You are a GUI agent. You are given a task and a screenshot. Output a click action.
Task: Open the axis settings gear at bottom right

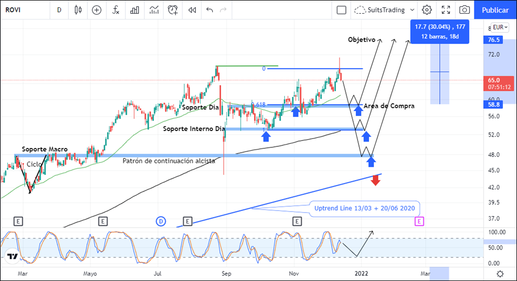(500, 274)
